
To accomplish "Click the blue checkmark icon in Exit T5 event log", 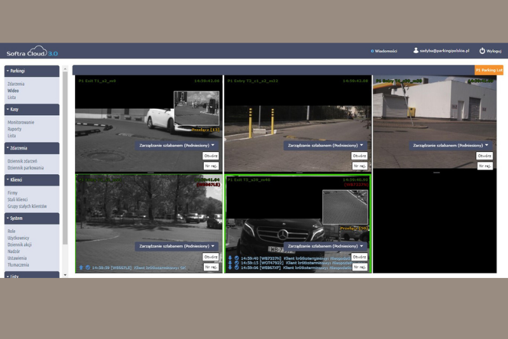I will pos(236,258).
